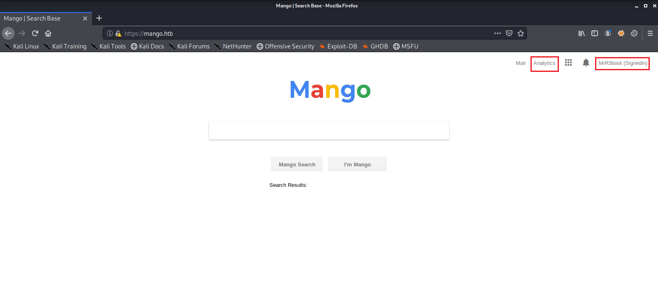The height and width of the screenshot is (299, 658).
Task: Open the Mango apps grid icon
Action: coord(568,62)
